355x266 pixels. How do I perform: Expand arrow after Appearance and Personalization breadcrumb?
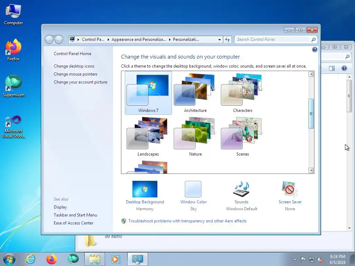[170, 39]
